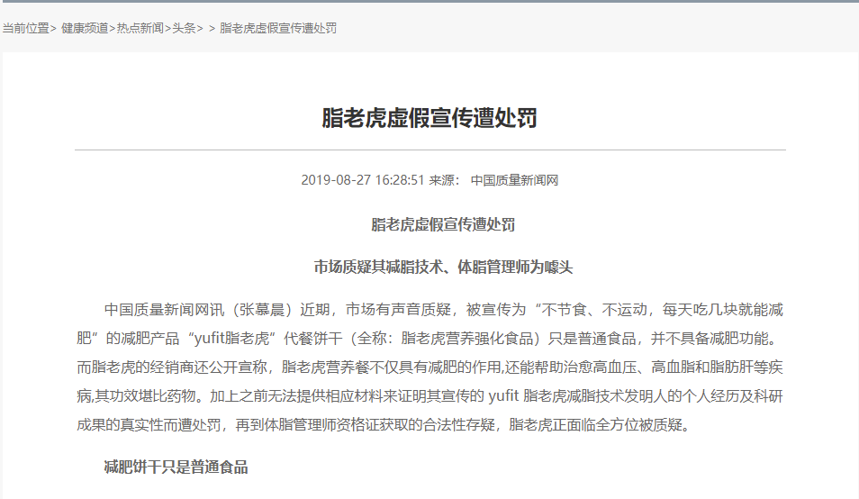Click the paragraph line mentioning “yufit脂老虎”代餐饼干

(428, 339)
